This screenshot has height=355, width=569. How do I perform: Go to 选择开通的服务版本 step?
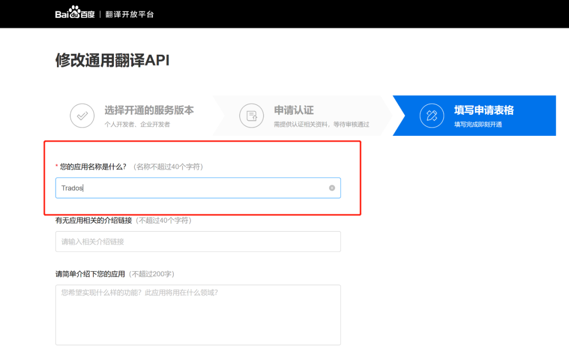coord(149,110)
